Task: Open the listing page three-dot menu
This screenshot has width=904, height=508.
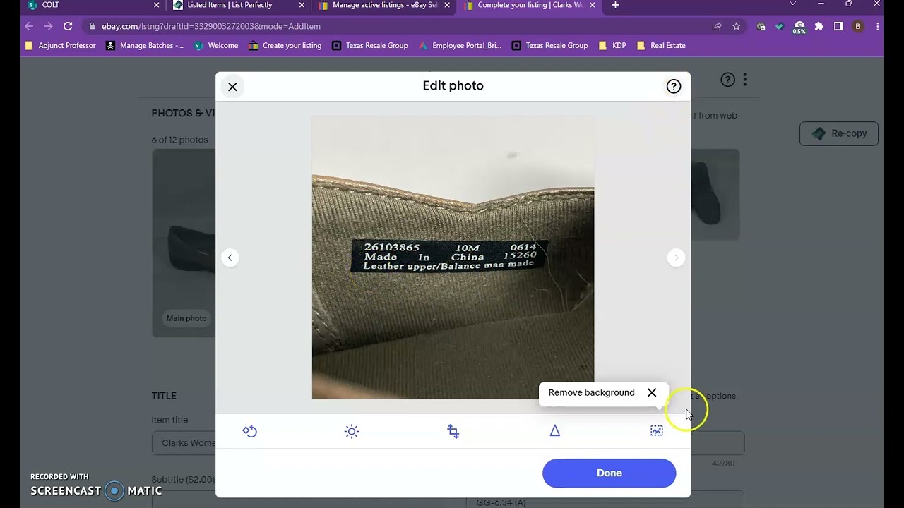Action: point(744,80)
